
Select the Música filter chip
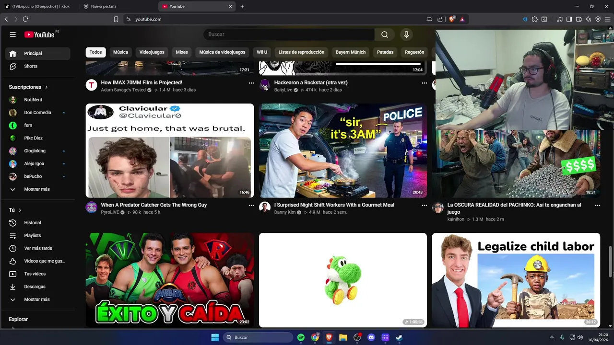pos(120,52)
